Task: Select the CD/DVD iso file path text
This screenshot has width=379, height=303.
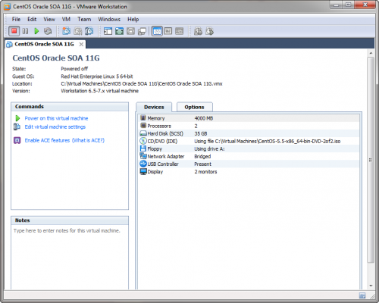Action: pyautogui.click(x=268, y=141)
